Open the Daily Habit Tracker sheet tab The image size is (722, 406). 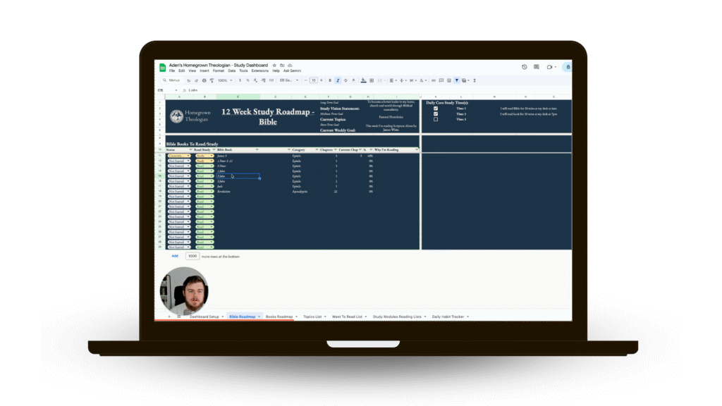coord(448,317)
